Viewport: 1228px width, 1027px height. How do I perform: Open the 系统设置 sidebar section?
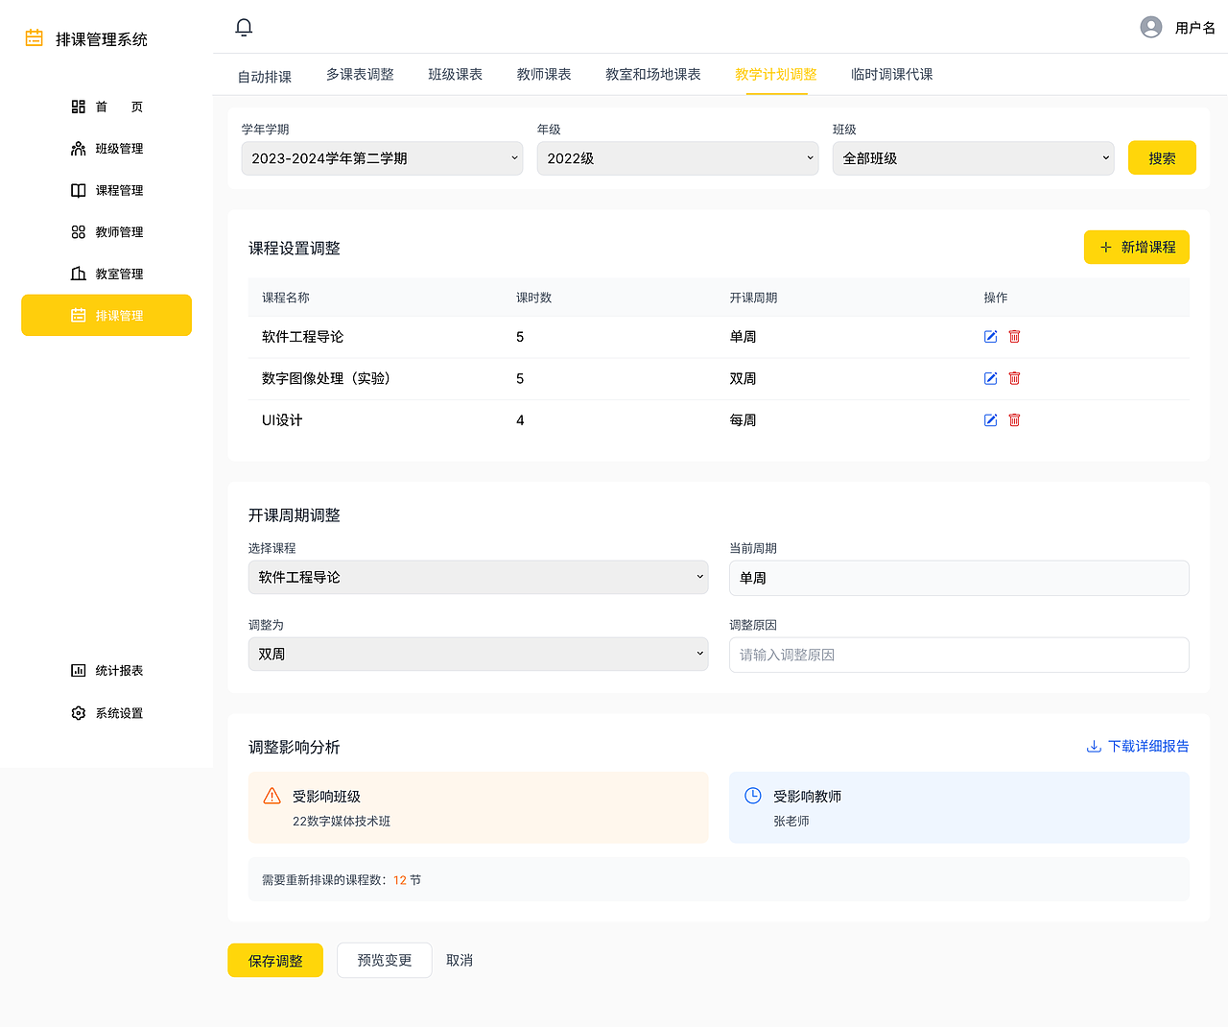click(x=106, y=713)
